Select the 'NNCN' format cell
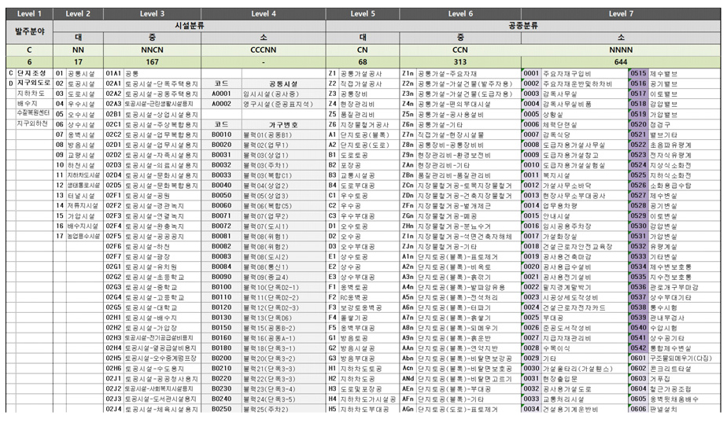 152,50
